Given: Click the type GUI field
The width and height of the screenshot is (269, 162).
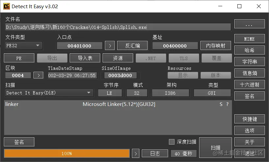Looking at the screenshot, I should point(212,93).
